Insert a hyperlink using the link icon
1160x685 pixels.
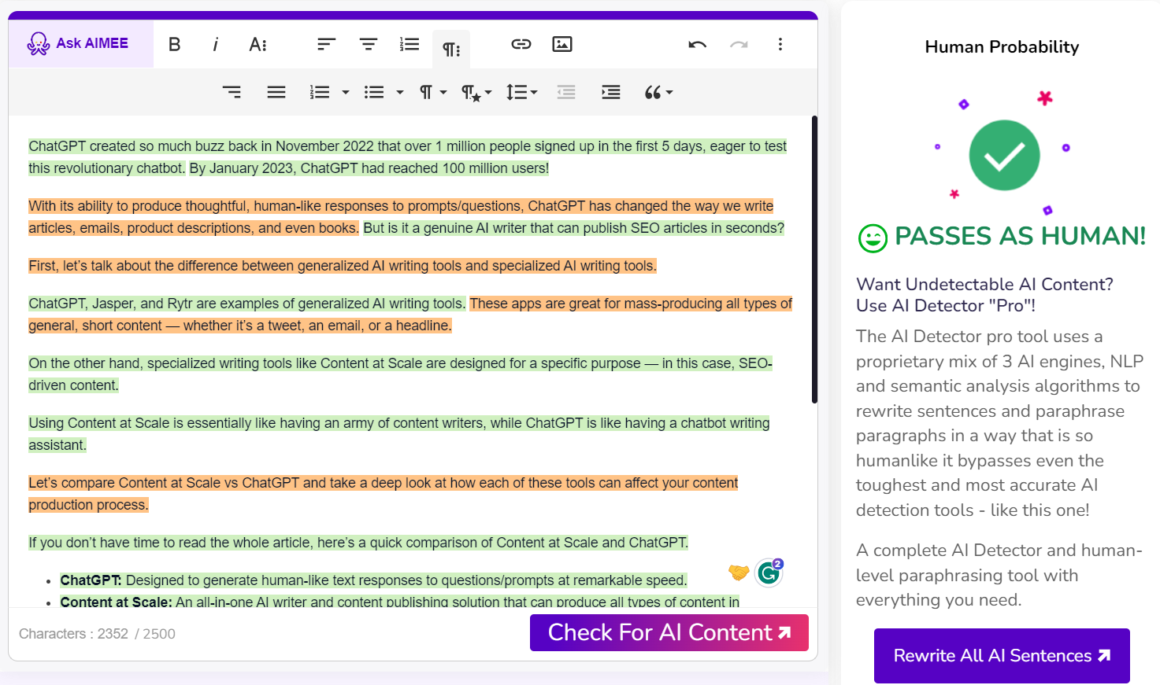click(521, 45)
